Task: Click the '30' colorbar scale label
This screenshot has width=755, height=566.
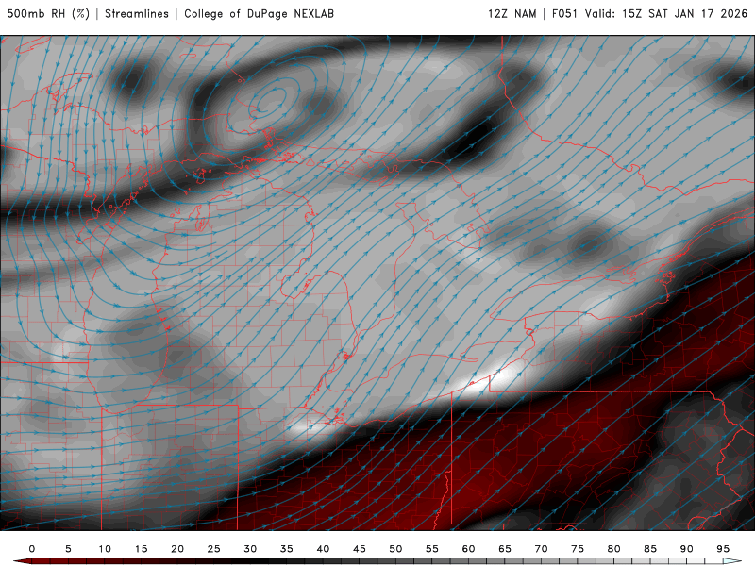Action: click(250, 549)
